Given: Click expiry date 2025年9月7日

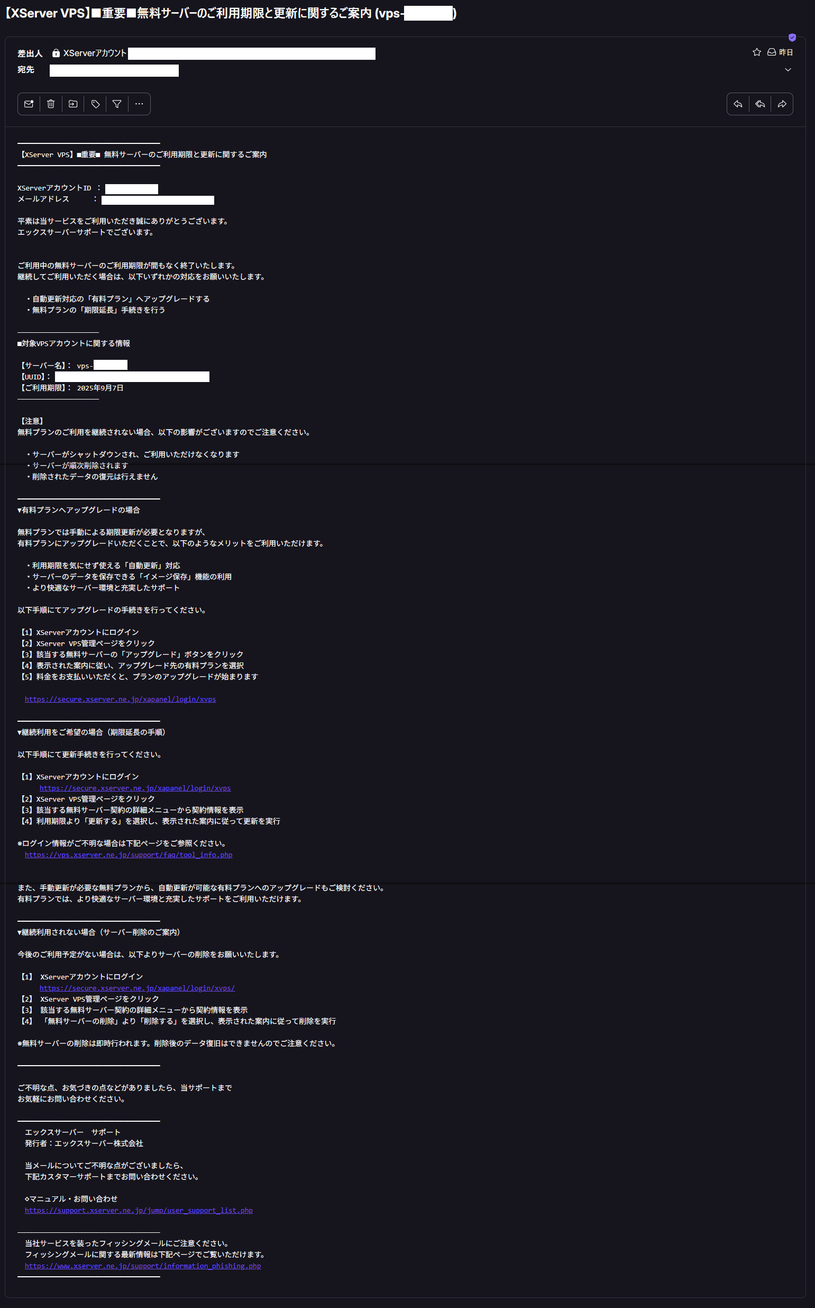Looking at the screenshot, I should coord(100,388).
